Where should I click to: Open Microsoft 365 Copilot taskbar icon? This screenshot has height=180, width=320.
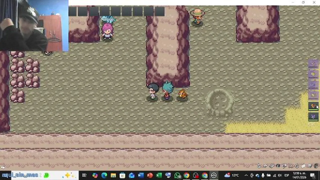95,175
